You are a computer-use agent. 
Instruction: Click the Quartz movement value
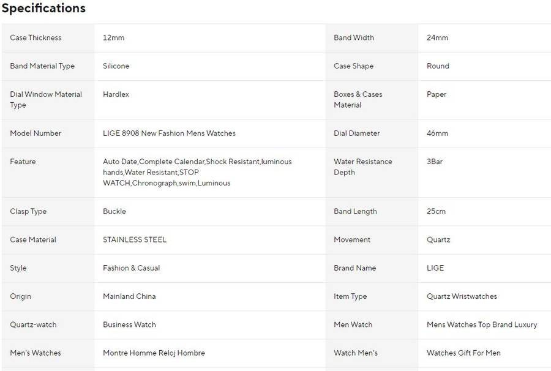[438, 240]
